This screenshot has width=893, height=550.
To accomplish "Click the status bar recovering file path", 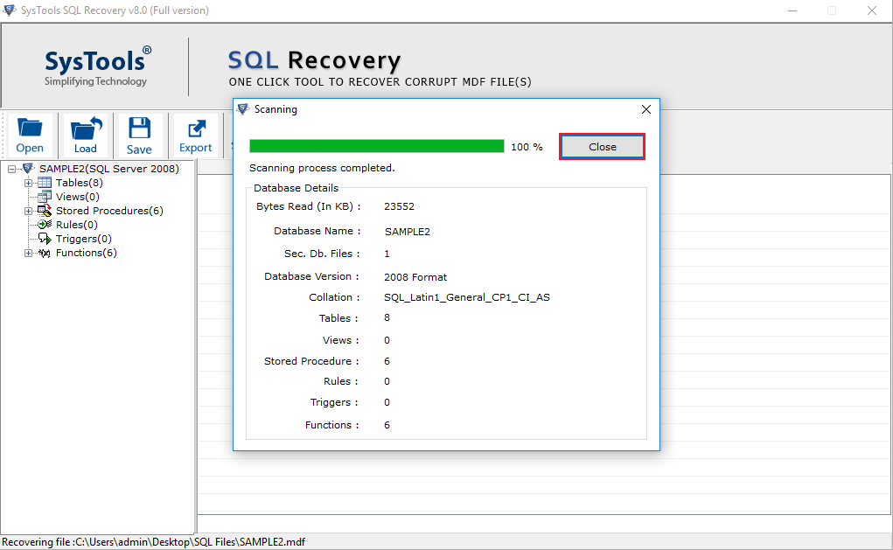I will pos(153,542).
